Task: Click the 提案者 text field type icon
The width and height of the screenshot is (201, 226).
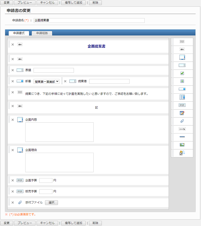Action: pyautogui.click(x=73, y=81)
